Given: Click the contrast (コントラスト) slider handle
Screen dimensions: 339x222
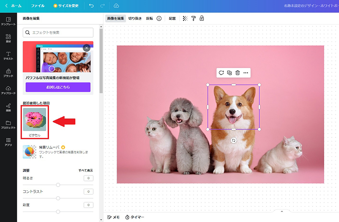Looking at the screenshot, I should click(58, 198).
